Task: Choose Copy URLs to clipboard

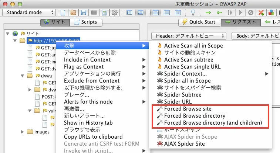Action: [102, 137]
